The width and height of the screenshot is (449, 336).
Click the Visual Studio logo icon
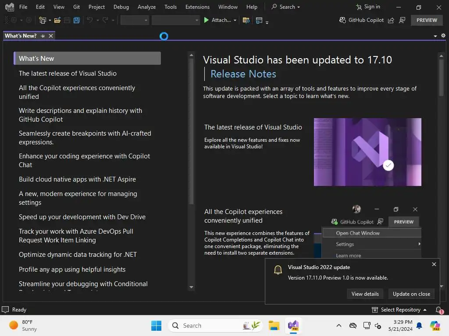[x=10, y=7]
